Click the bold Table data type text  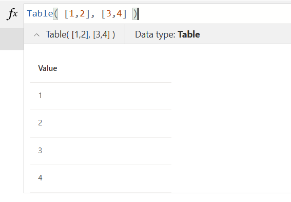tap(189, 34)
